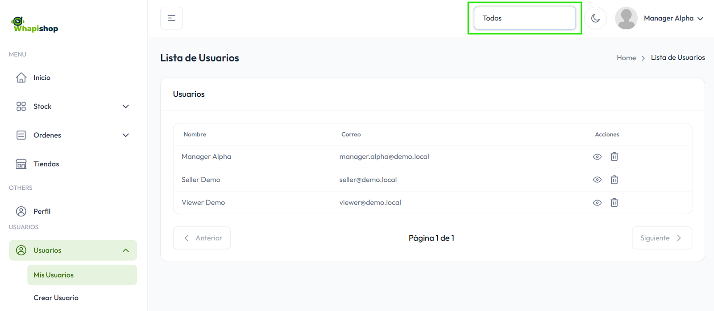Click the Whapishop logo

coord(35,25)
